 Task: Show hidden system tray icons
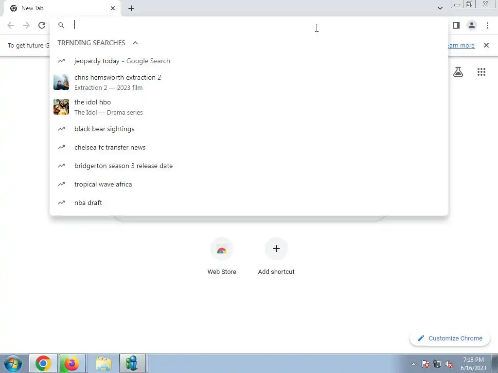[x=413, y=364]
